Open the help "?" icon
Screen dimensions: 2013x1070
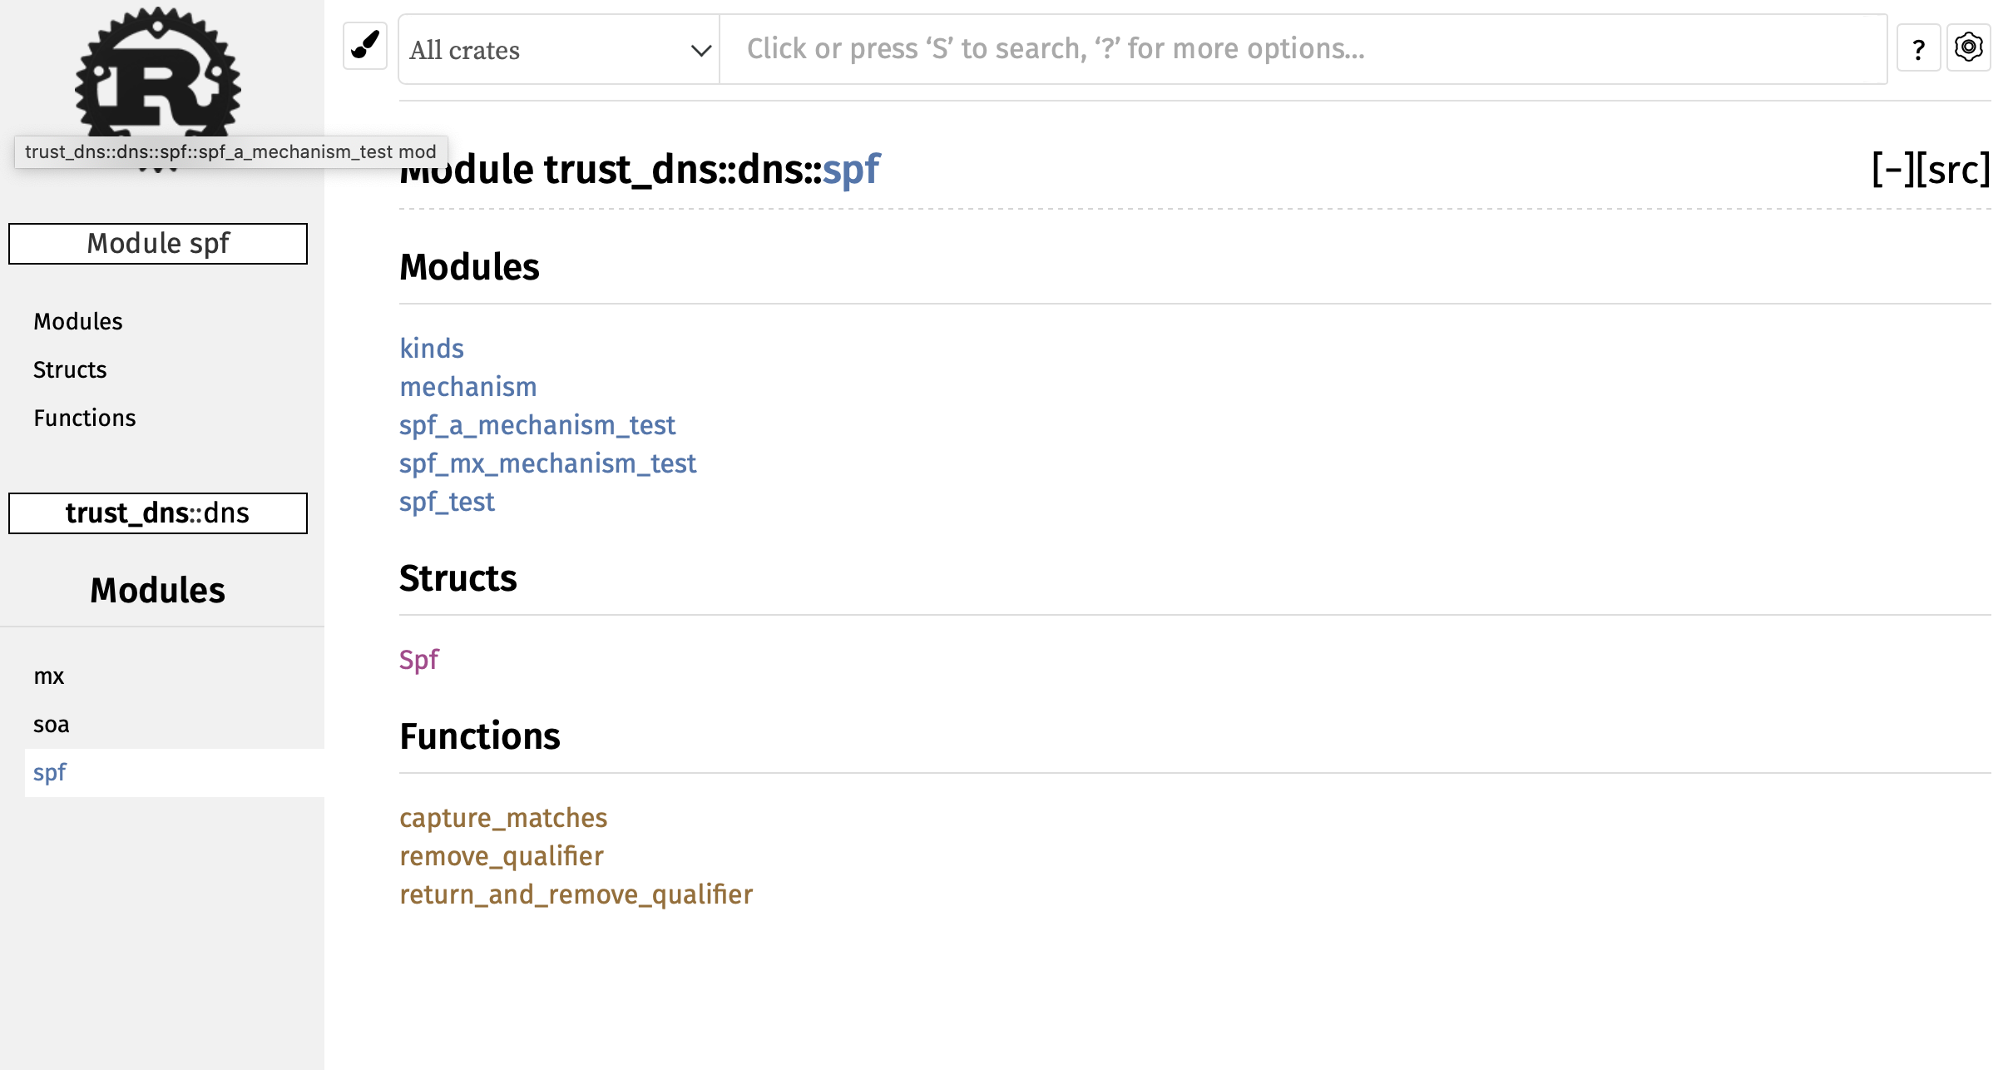pos(1918,47)
